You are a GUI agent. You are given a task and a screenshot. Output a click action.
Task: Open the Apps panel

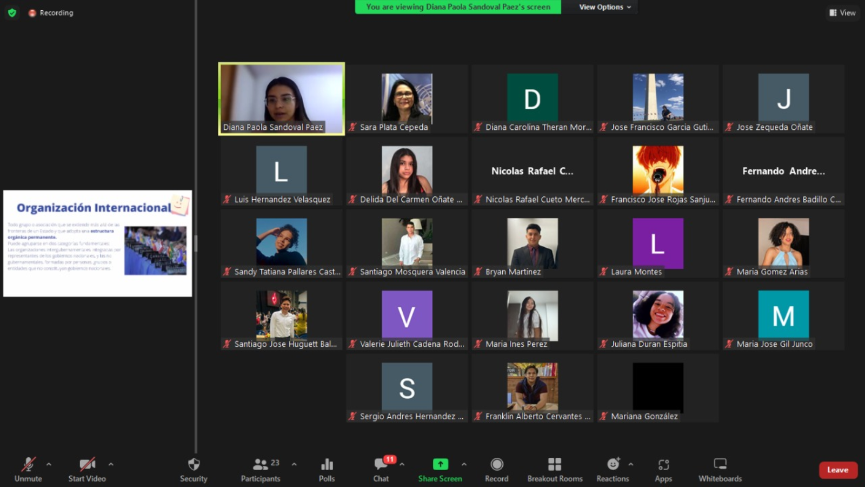click(663, 470)
